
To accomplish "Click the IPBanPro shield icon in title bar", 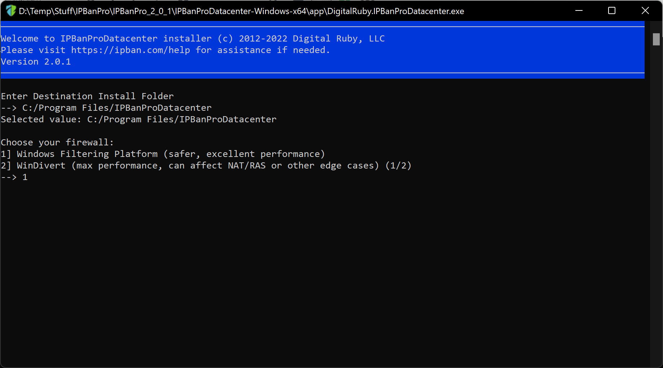I will click(11, 11).
